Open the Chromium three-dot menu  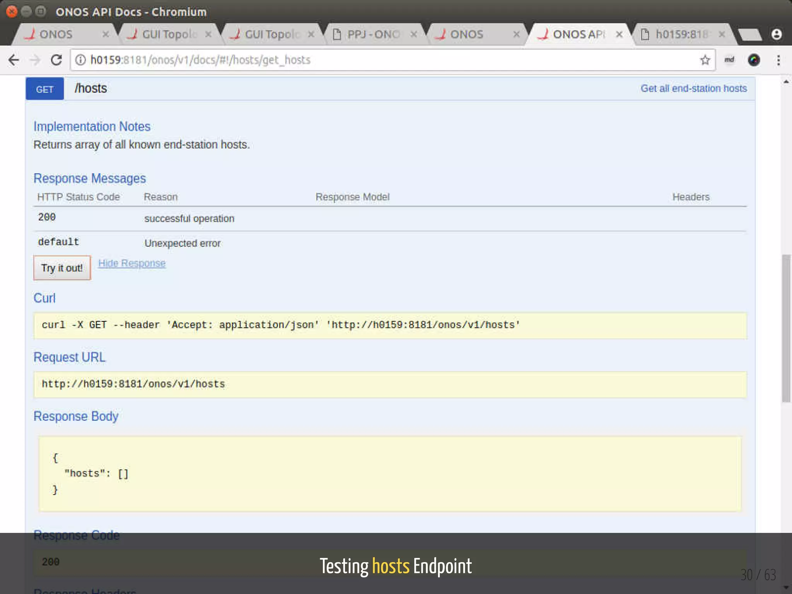coord(778,60)
